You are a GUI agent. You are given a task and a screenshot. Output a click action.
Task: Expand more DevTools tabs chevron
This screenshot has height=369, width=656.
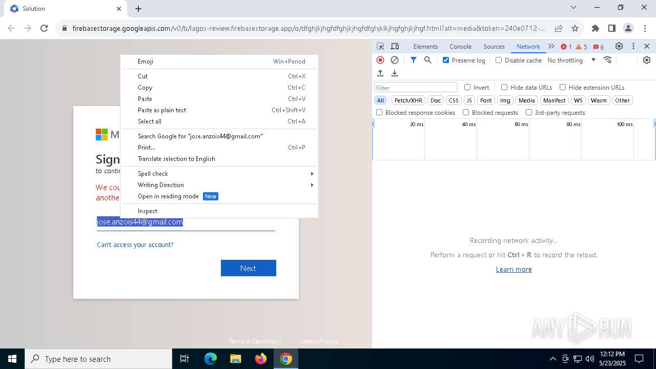(x=551, y=46)
